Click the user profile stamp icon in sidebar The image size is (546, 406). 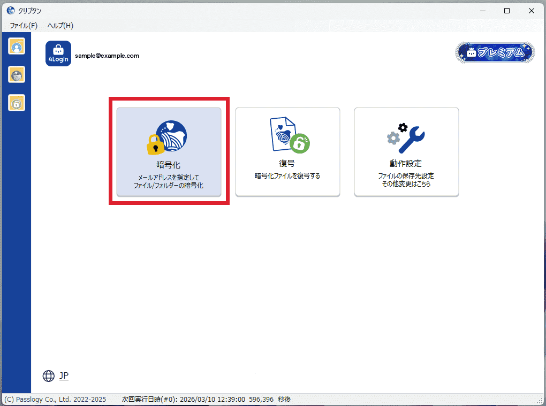(x=17, y=47)
